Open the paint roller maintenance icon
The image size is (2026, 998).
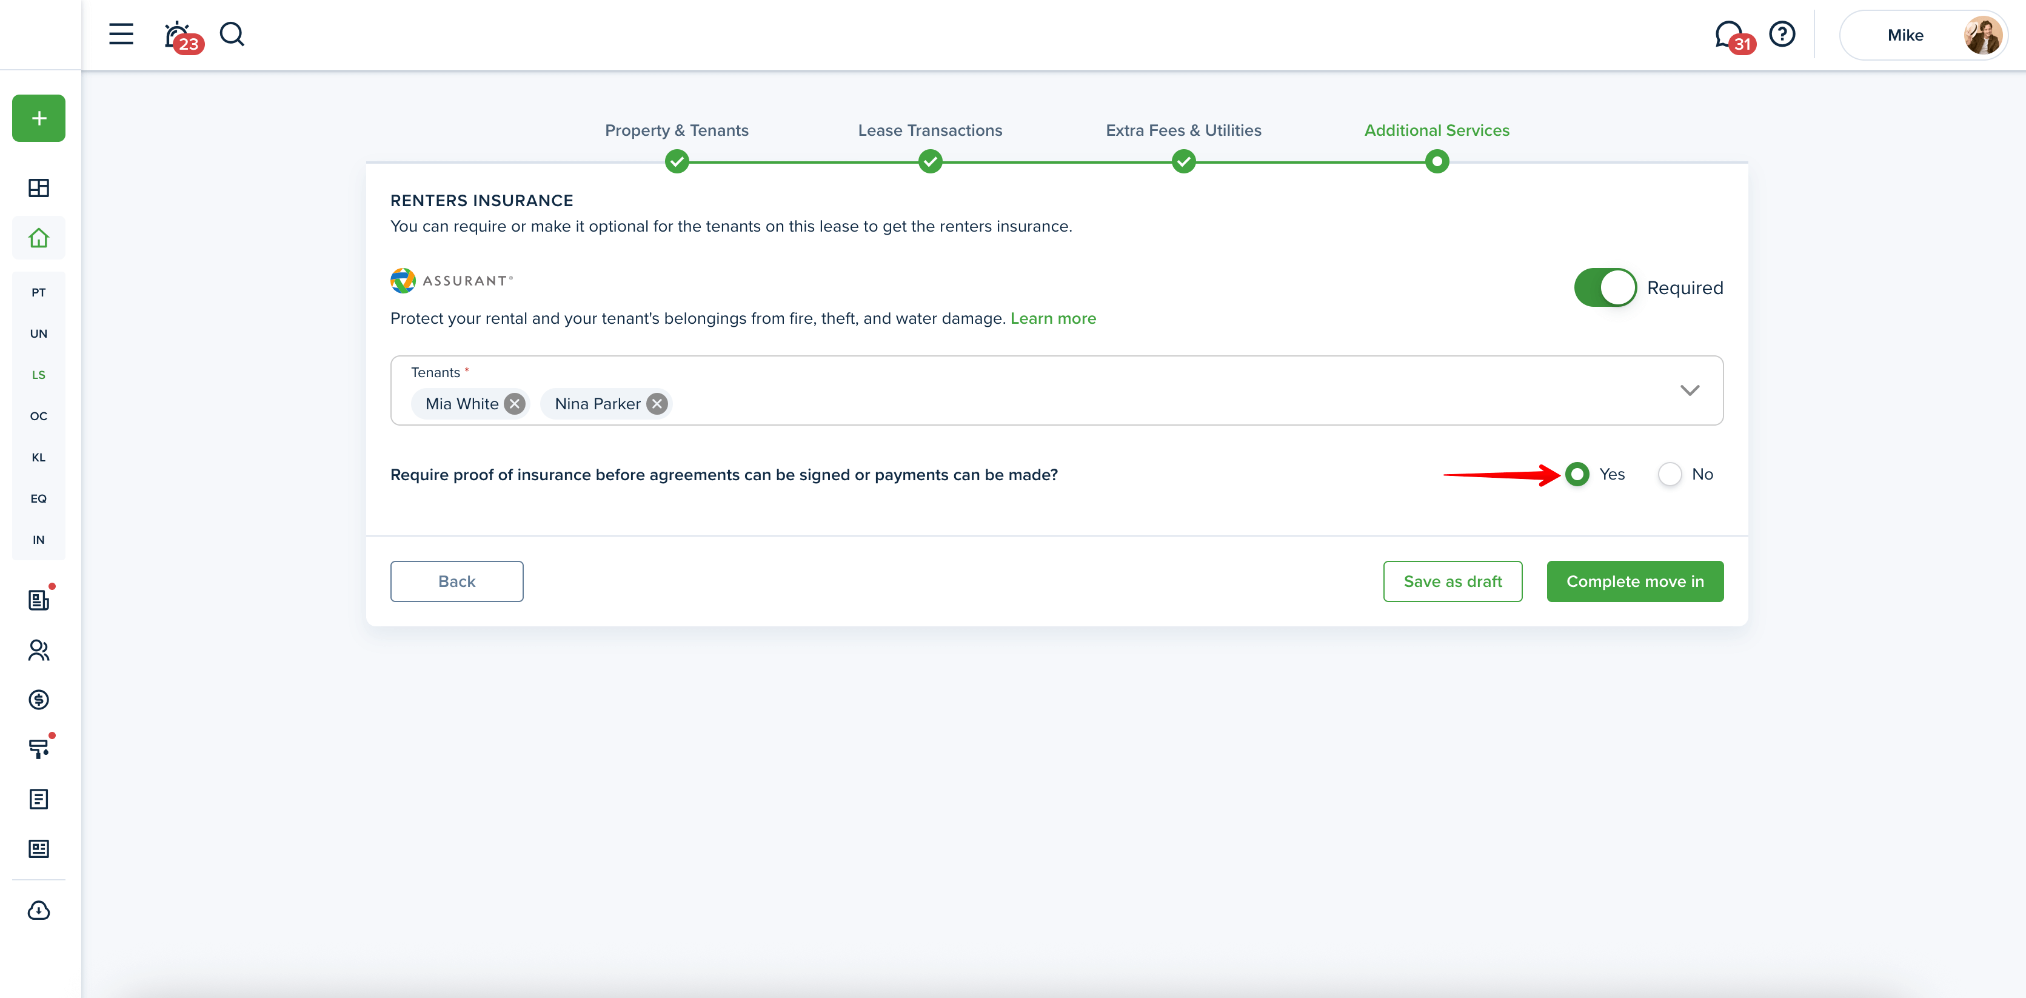tap(39, 748)
